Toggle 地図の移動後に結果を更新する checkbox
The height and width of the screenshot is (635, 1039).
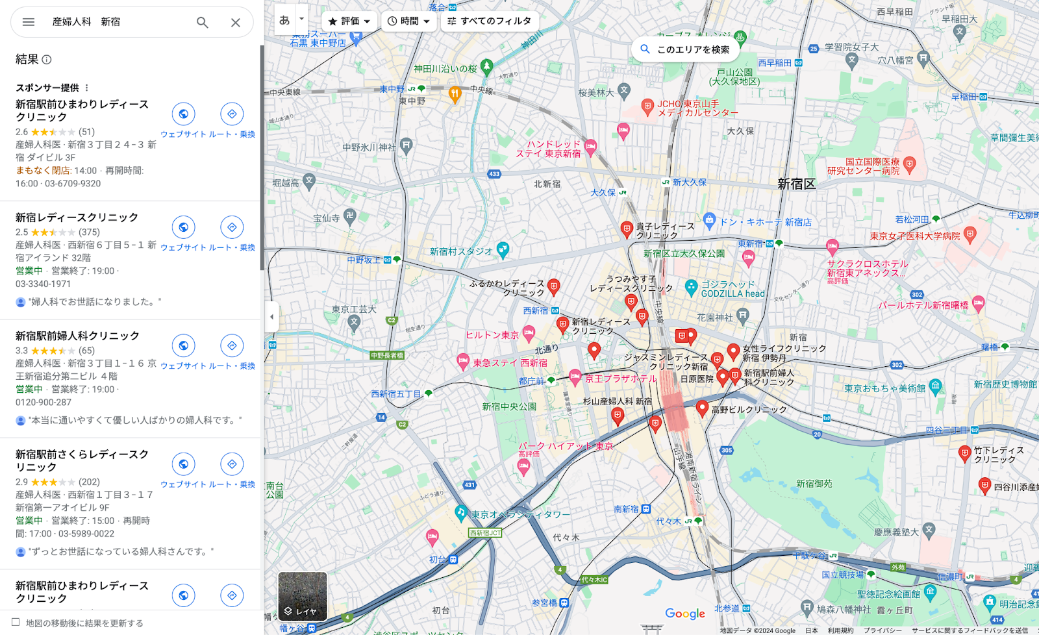(16, 622)
